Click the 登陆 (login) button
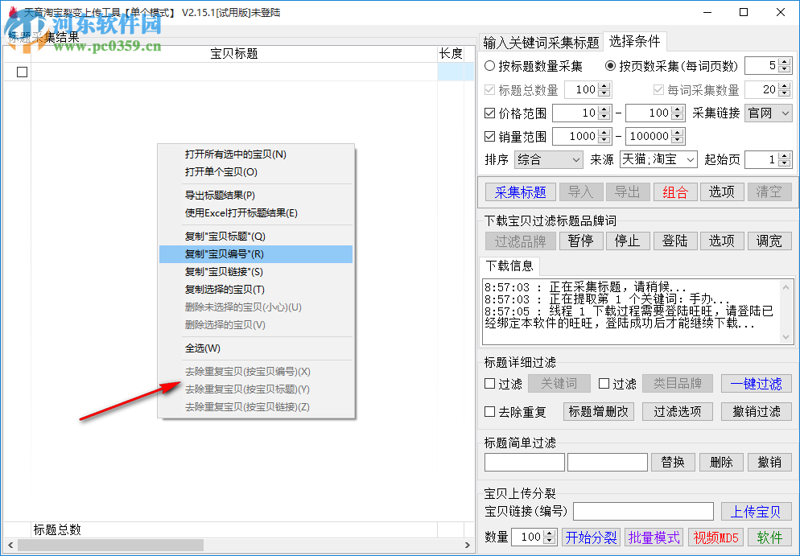The width and height of the screenshot is (800, 556). (674, 241)
